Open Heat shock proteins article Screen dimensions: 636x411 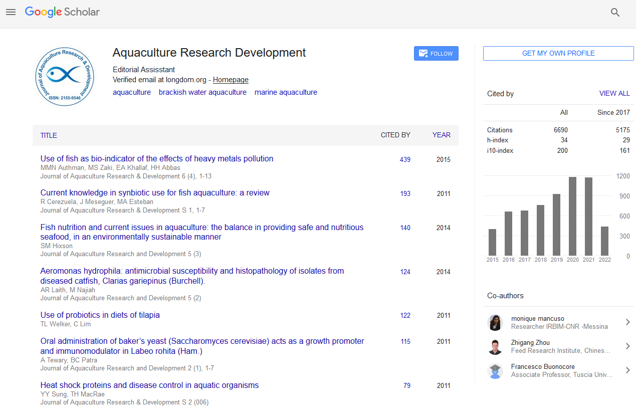coord(149,385)
